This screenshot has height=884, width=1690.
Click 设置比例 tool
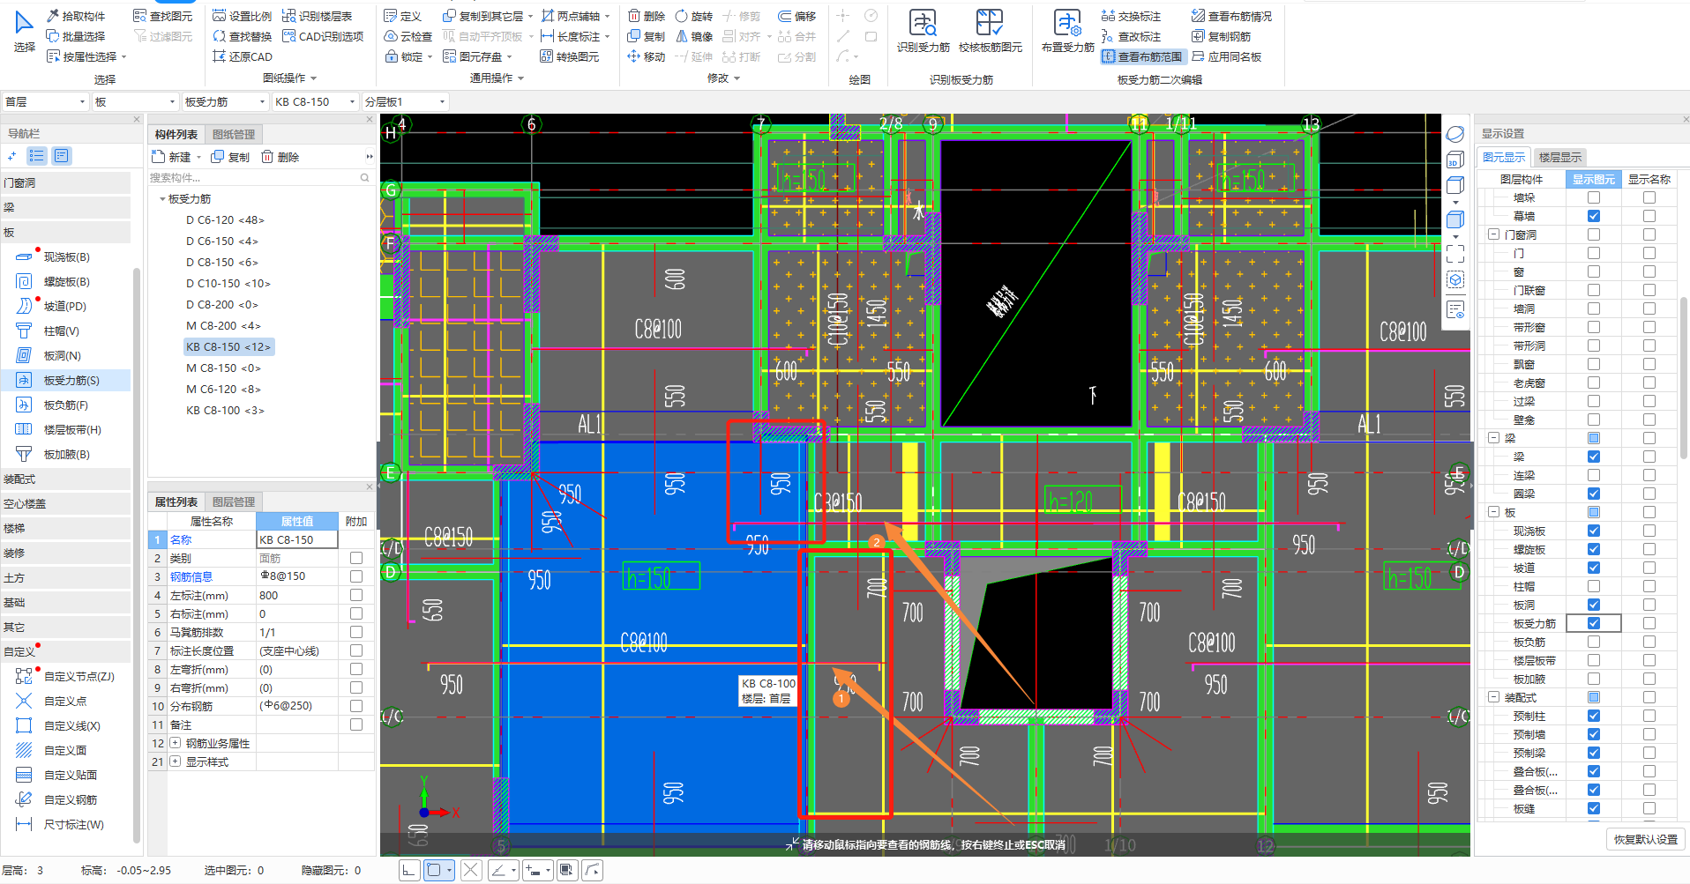click(243, 16)
